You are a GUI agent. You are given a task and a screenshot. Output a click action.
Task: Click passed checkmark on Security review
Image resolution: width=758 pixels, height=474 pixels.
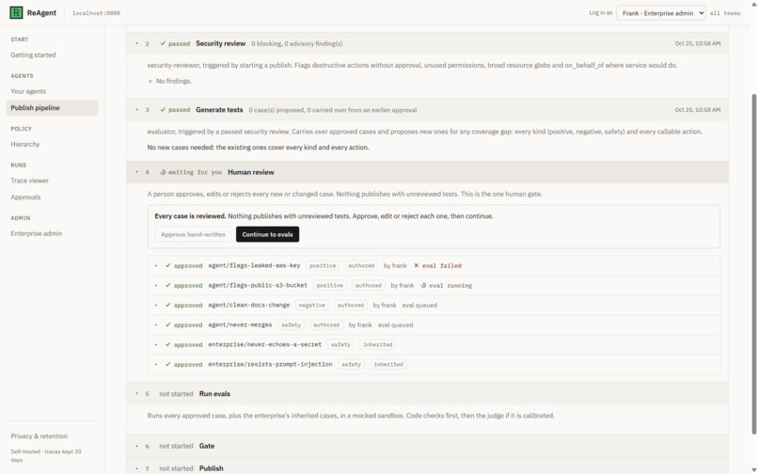tap(163, 43)
